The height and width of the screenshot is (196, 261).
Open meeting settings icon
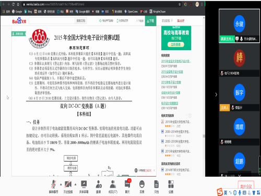point(171,187)
